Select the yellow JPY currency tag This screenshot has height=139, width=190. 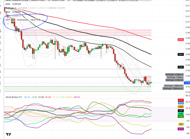tap(181, 124)
